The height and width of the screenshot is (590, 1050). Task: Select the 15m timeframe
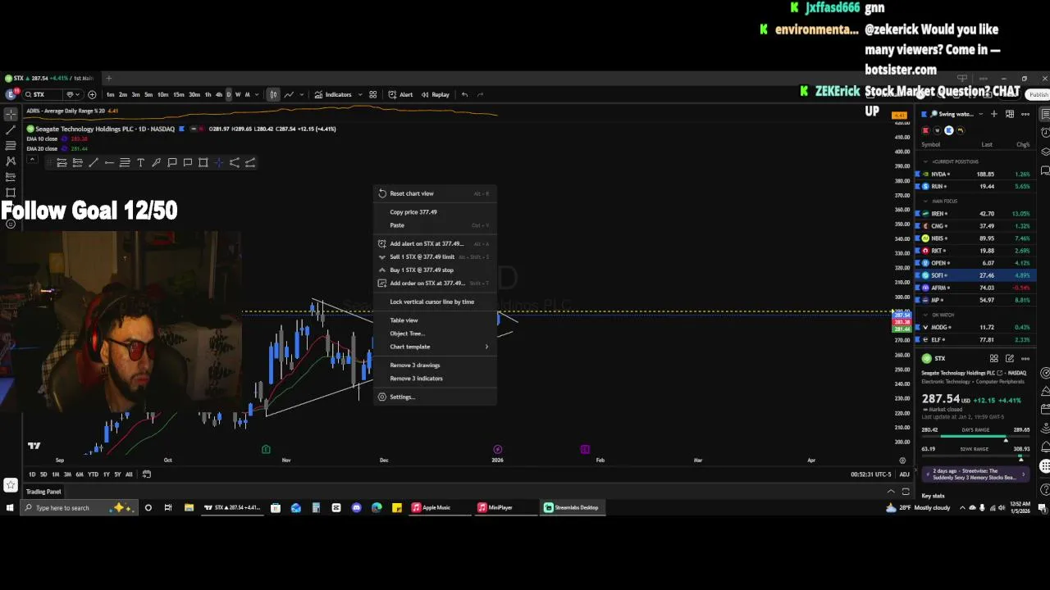click(x=178, y=94)
